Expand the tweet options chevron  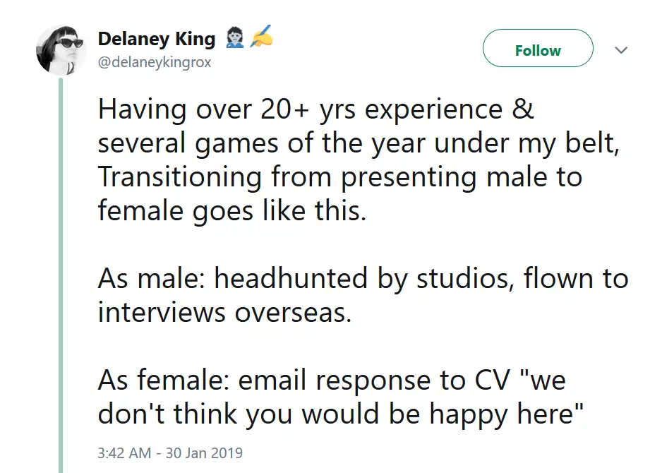pyautogui.click(x=621, y=50)
